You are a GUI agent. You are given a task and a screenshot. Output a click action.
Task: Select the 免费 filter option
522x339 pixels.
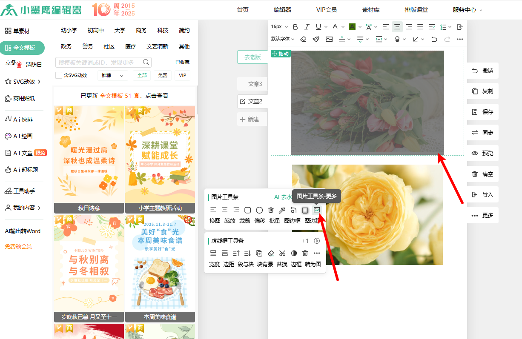pyautogui.click(x=163, y=75)
